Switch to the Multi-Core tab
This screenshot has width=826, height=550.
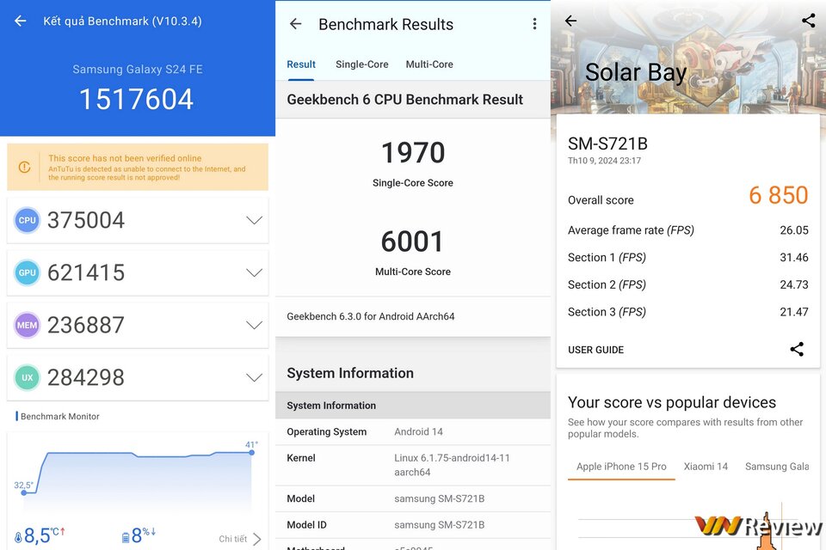point(429,64)
